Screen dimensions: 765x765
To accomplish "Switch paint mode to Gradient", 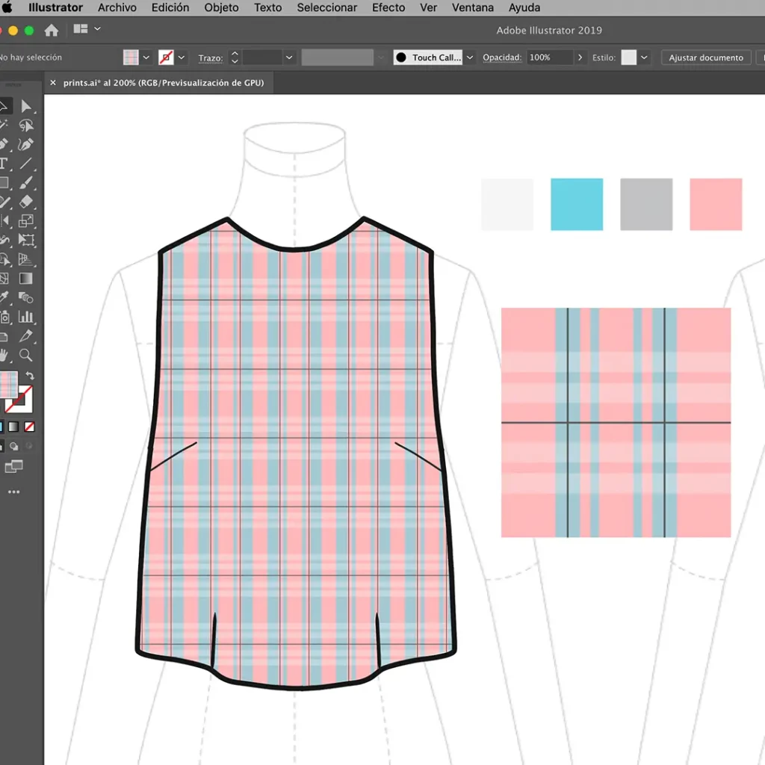I will [13, 427].
